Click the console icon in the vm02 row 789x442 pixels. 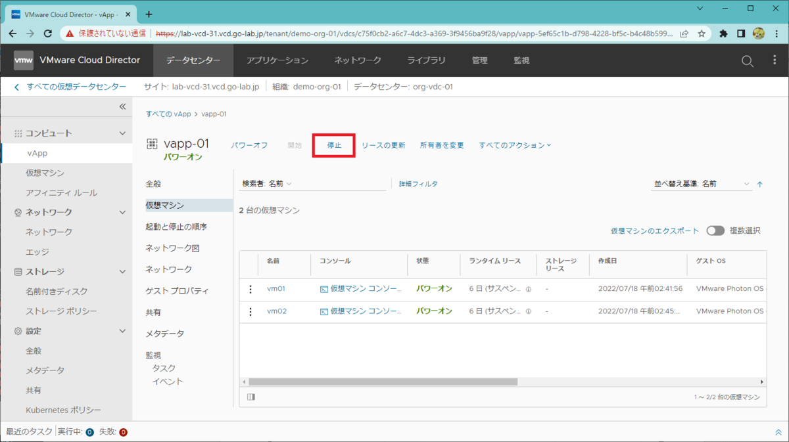(x=323, y=311)
